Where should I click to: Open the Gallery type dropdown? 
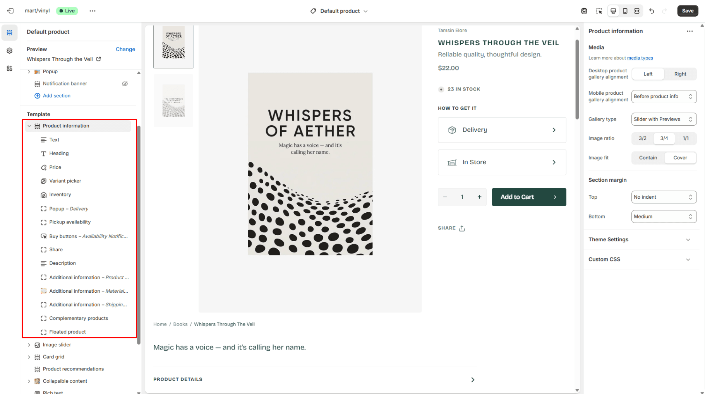[664, 119]
